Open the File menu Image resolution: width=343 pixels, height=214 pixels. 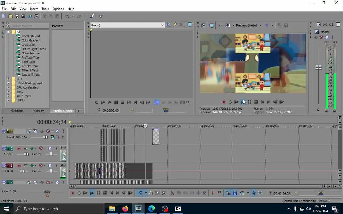click(x=4, y=9)
